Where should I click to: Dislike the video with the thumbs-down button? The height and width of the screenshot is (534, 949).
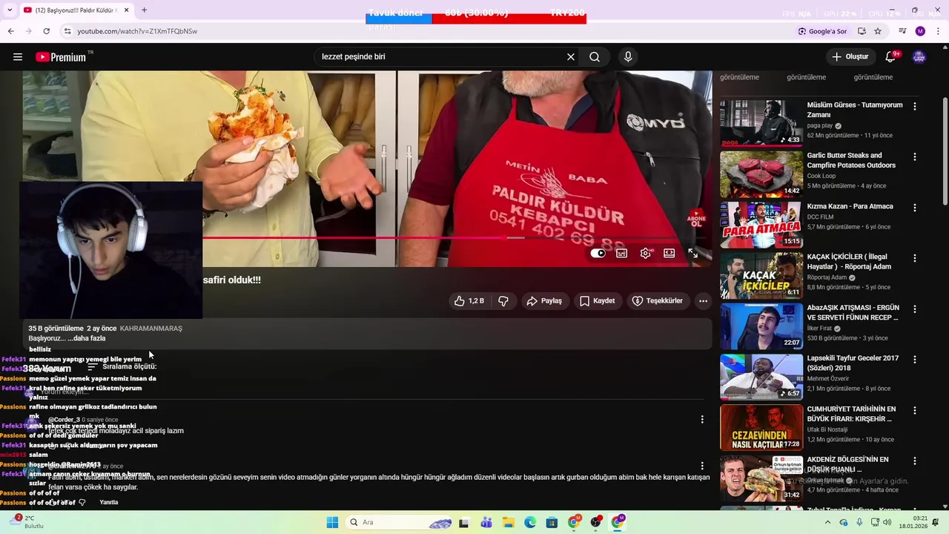coord(503,301)
